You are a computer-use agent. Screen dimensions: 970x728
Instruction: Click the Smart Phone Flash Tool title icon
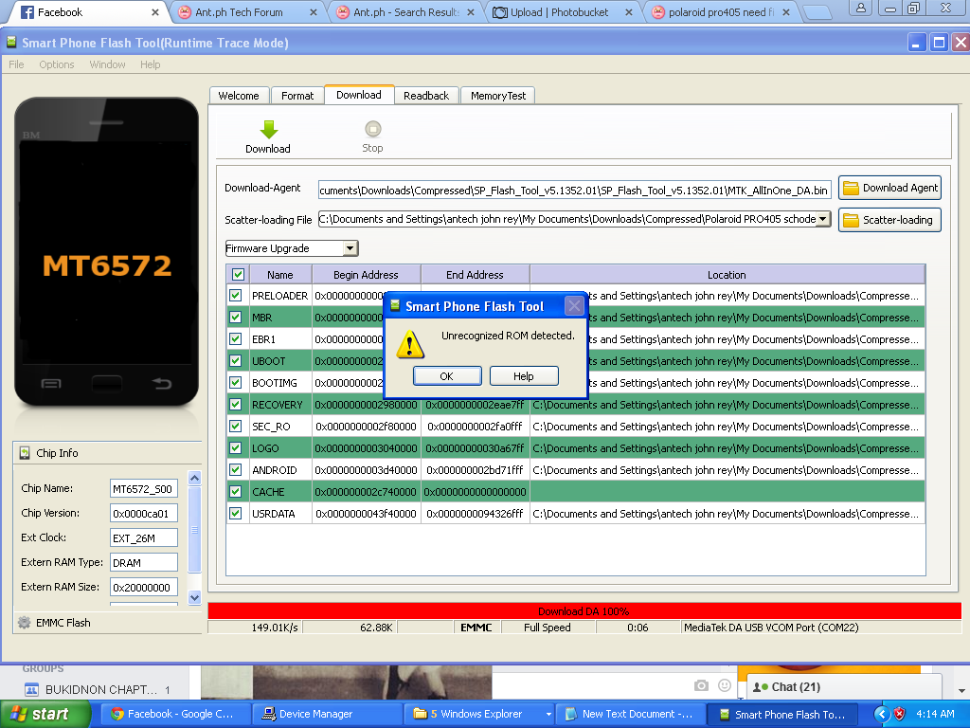pyautogui.click(x=11, y=42)
